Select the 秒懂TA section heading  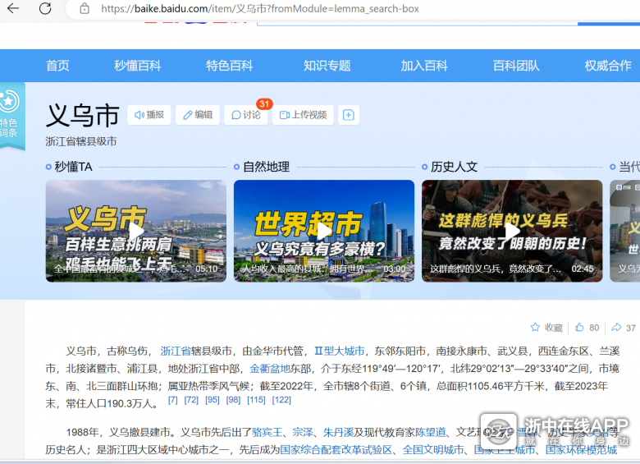[74, 167]
